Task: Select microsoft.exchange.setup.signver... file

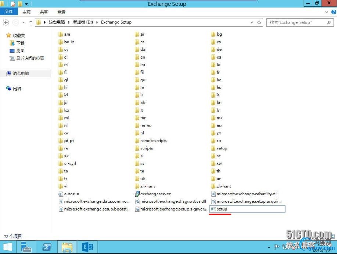Action: pyautogui.click(x=171, y=209)
